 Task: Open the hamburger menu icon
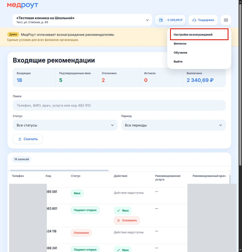226,20
